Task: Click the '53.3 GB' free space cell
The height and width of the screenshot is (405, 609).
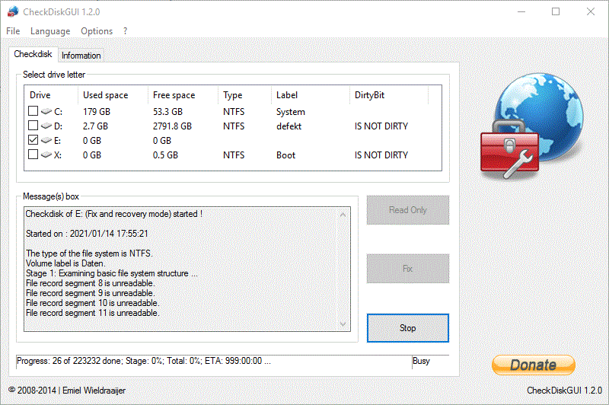Action: point(167,112)
